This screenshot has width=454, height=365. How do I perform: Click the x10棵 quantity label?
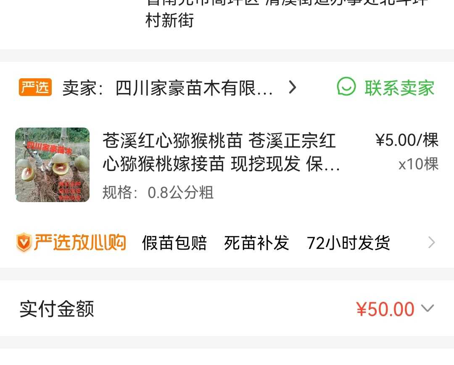click(418, 164)
